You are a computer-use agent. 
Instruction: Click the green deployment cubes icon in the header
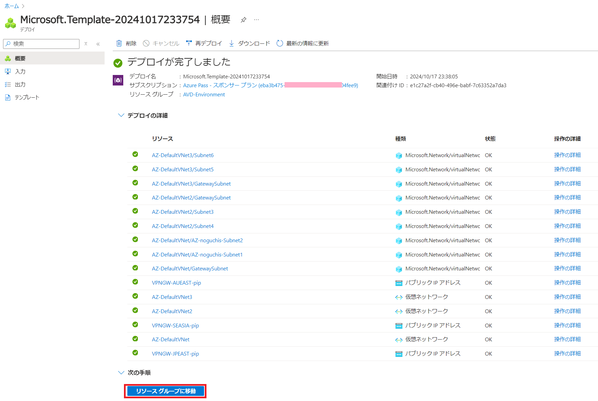[11, 23]
